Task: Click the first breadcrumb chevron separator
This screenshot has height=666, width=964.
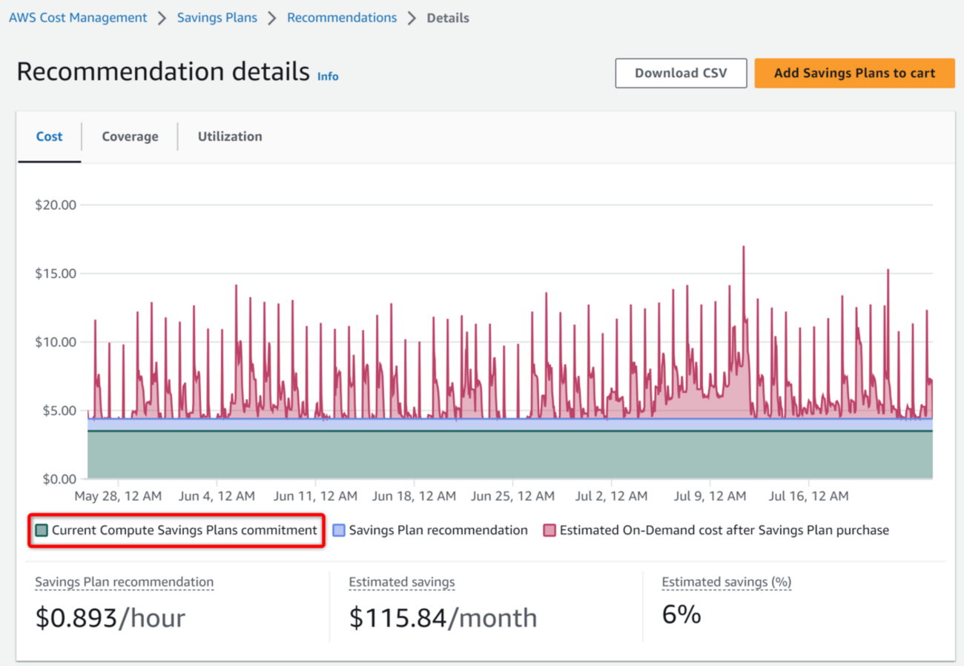Action: (x=162, y=18)
